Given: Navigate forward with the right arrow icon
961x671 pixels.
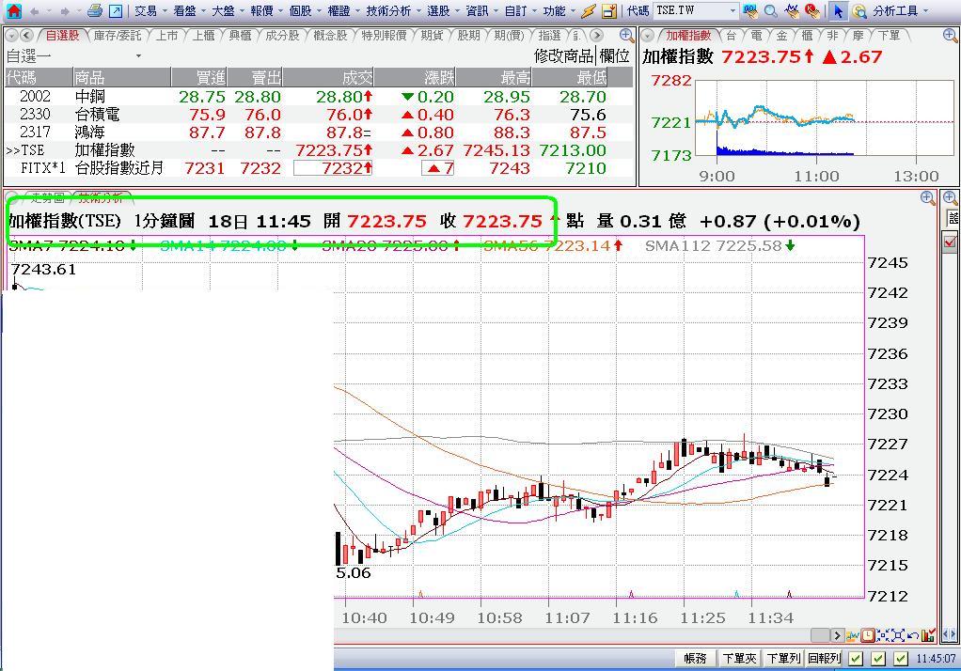Looking at the screenshot, I should (x=65, y=11).
